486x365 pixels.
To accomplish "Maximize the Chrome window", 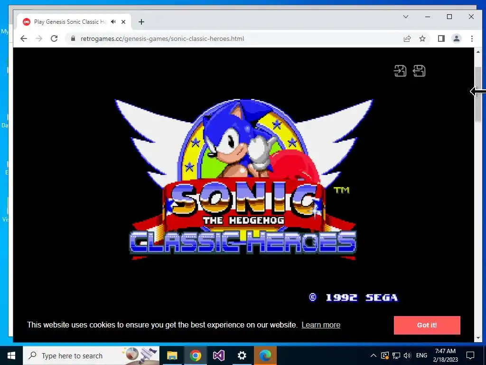I will coord(449,17).
